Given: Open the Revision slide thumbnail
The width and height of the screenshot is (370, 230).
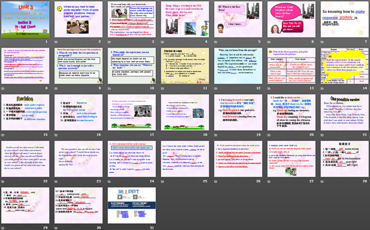Looking at the screenshot, I should [26, 112].
